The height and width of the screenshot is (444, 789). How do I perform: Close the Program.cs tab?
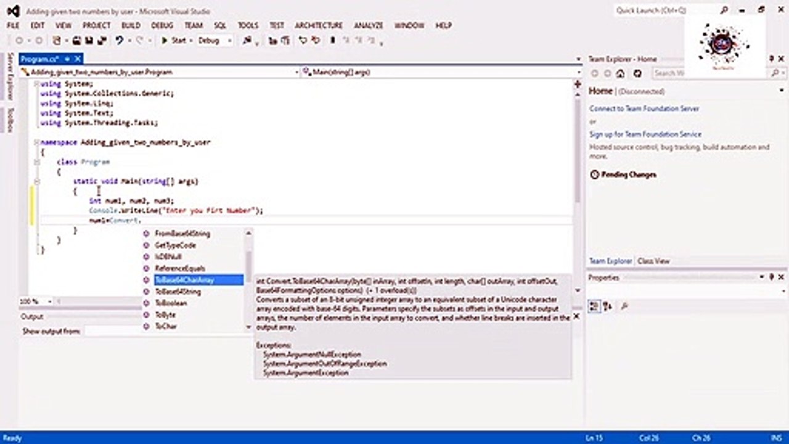78,59
